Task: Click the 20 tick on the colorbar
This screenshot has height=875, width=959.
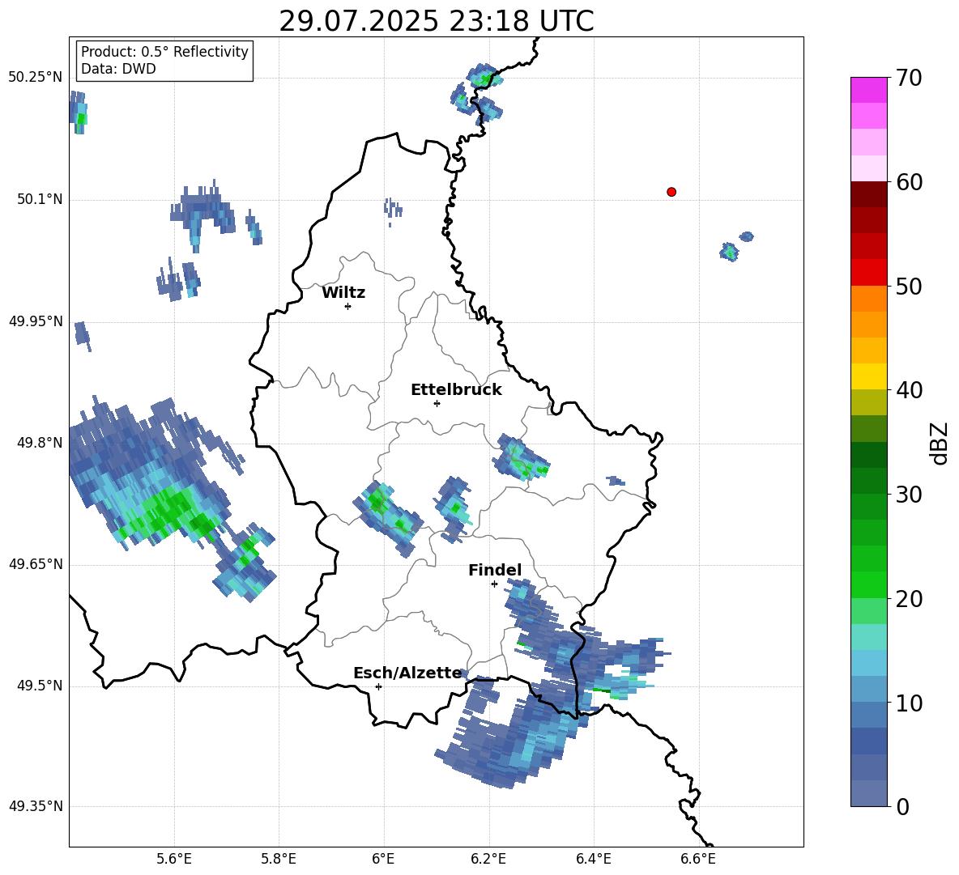Action: (909, 599)
